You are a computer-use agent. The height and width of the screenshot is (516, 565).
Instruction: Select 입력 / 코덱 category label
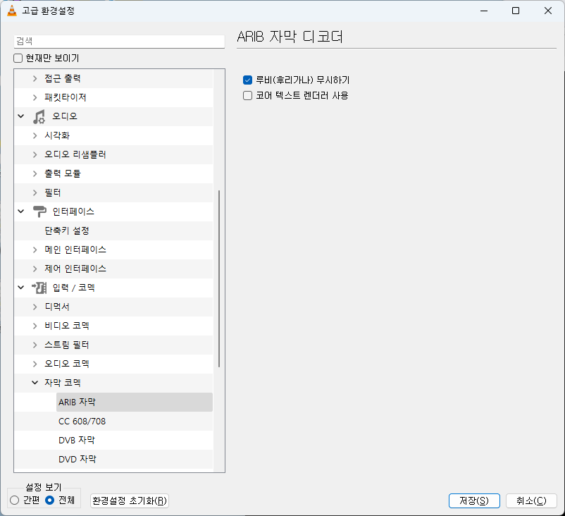73,288
